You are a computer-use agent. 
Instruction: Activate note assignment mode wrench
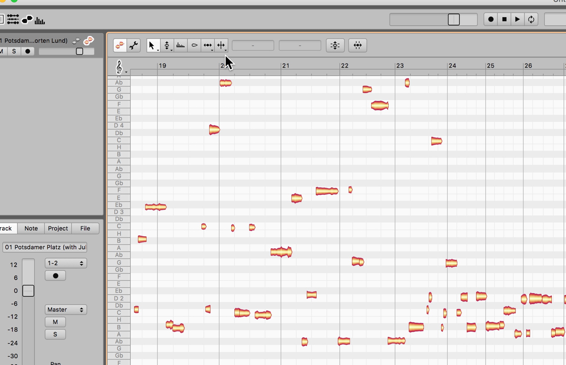[x=134, y=45]
